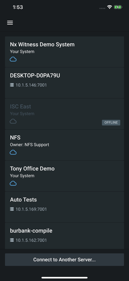Tap address 10.1.5.162:7001

[x=31, y=240]
